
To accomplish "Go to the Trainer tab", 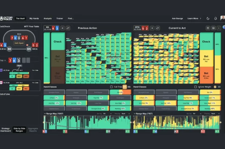I will tap(60, 18).
